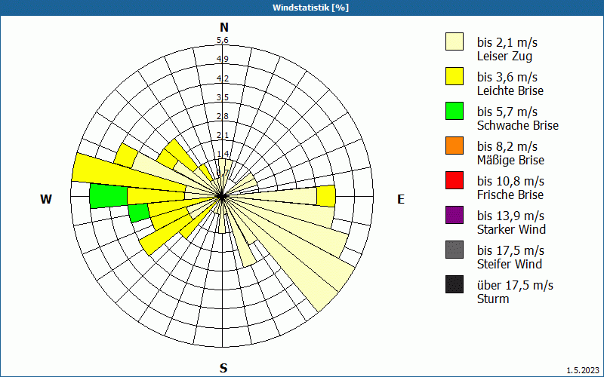604x377 pixels.
Task: Click the 'N' compass label
Action: [224, 27]
